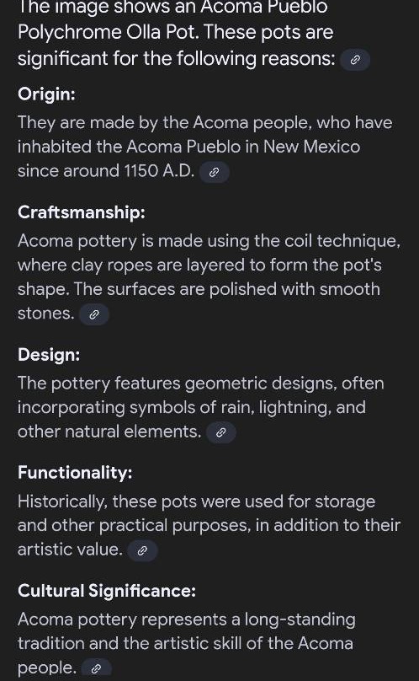
Task: Click the phrase 'since around 1150 A.D.'
Action: click(x=106, y=171)
